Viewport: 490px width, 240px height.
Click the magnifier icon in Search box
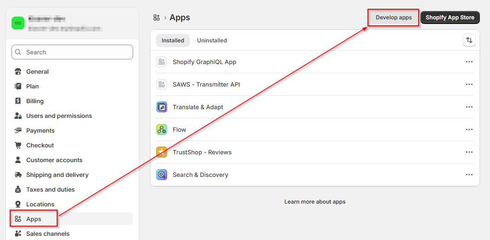18,52
